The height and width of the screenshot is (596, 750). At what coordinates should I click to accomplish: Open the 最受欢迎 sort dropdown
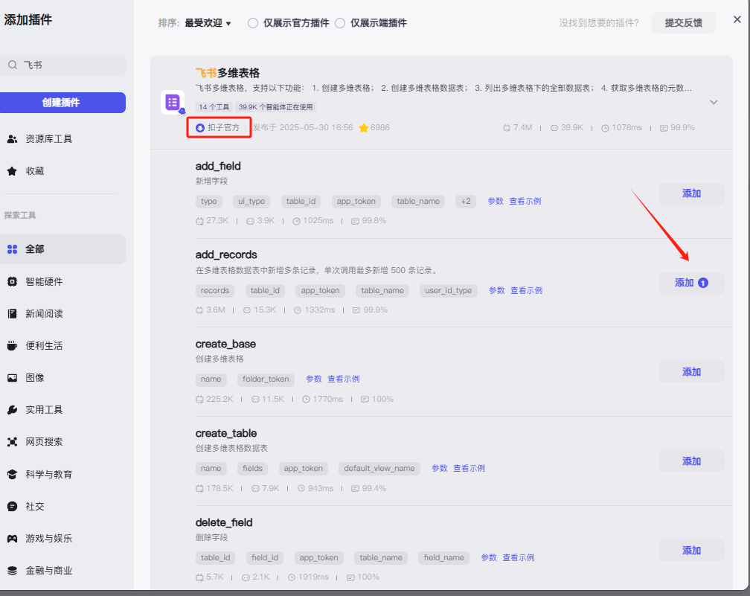(x=208, y=23)
